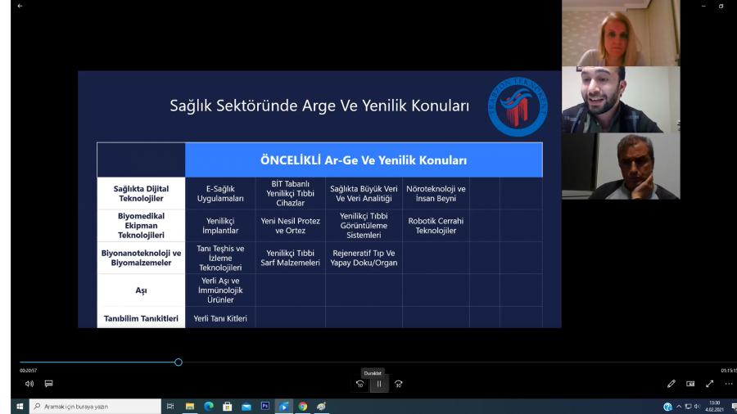
Task: Open File Explorer from taskbar
Action: tap(190, 406)
